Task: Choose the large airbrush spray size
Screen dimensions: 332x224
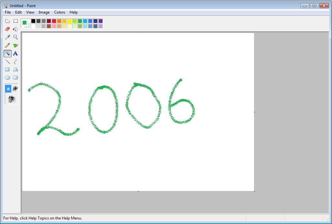Action: [11, 99]
